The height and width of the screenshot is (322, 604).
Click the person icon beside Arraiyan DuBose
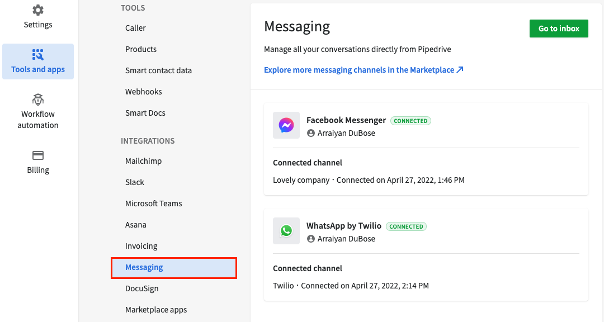(311, 133)
